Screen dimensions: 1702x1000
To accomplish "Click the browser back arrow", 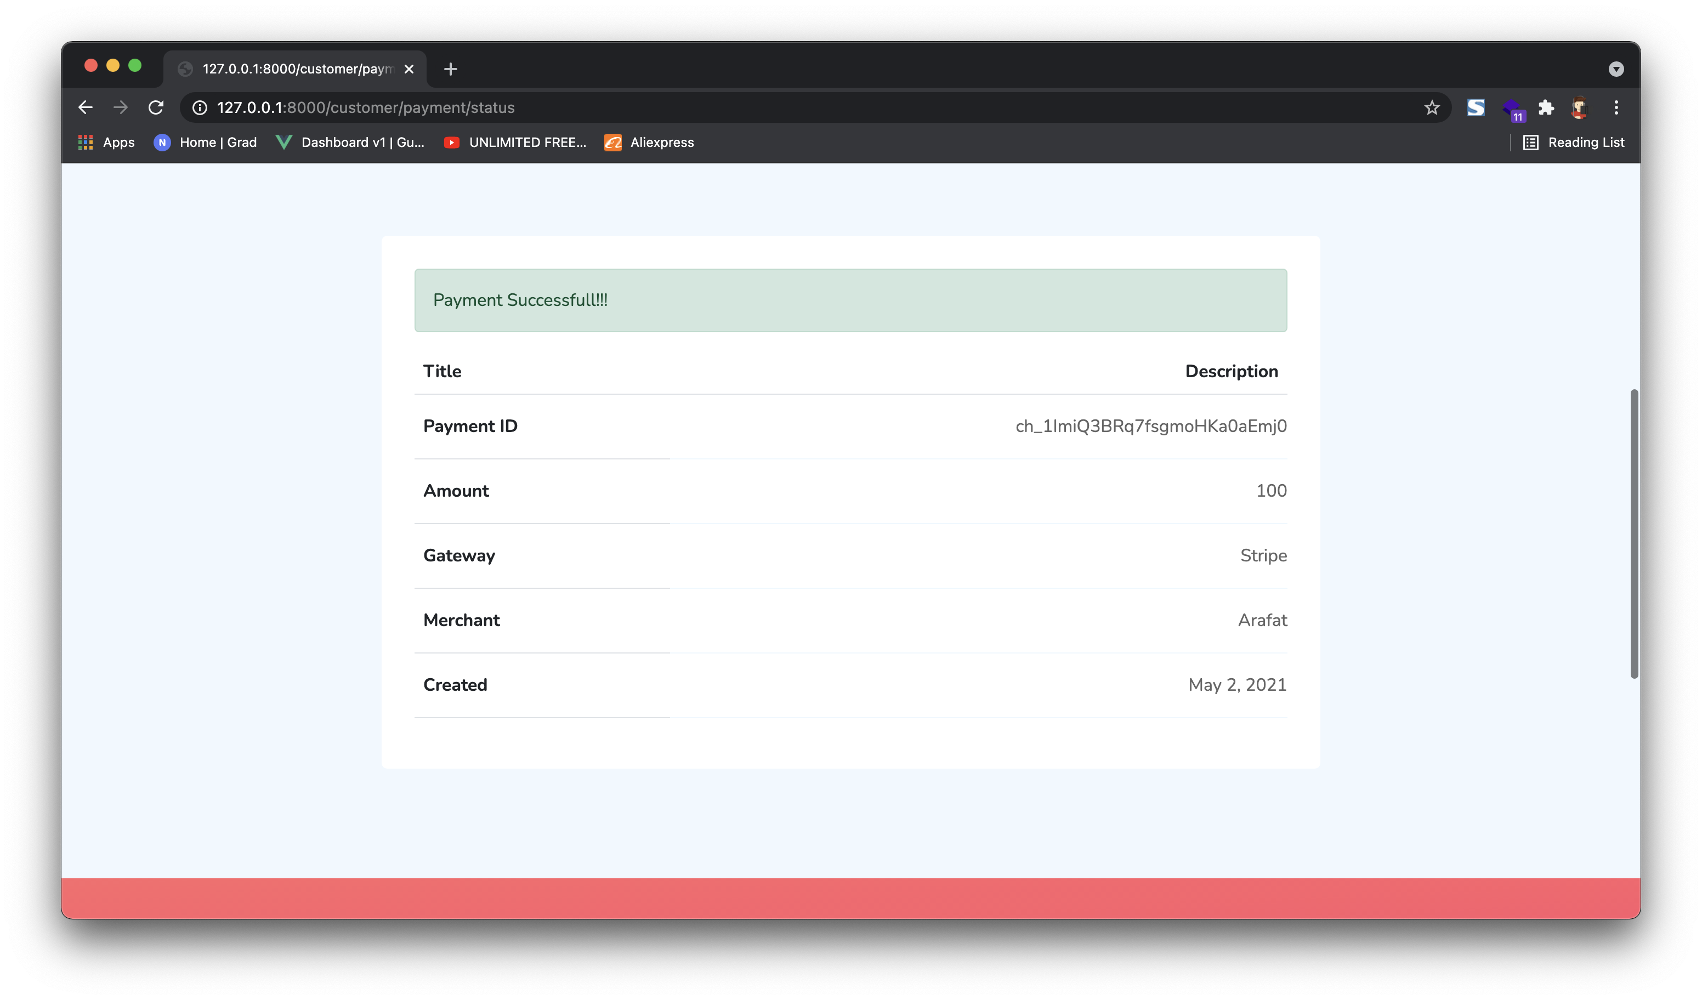I will pos(85,107).
